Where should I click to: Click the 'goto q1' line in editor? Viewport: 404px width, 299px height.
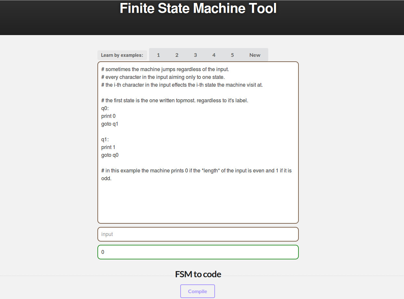pyautogui.click(x=110, y=124)
